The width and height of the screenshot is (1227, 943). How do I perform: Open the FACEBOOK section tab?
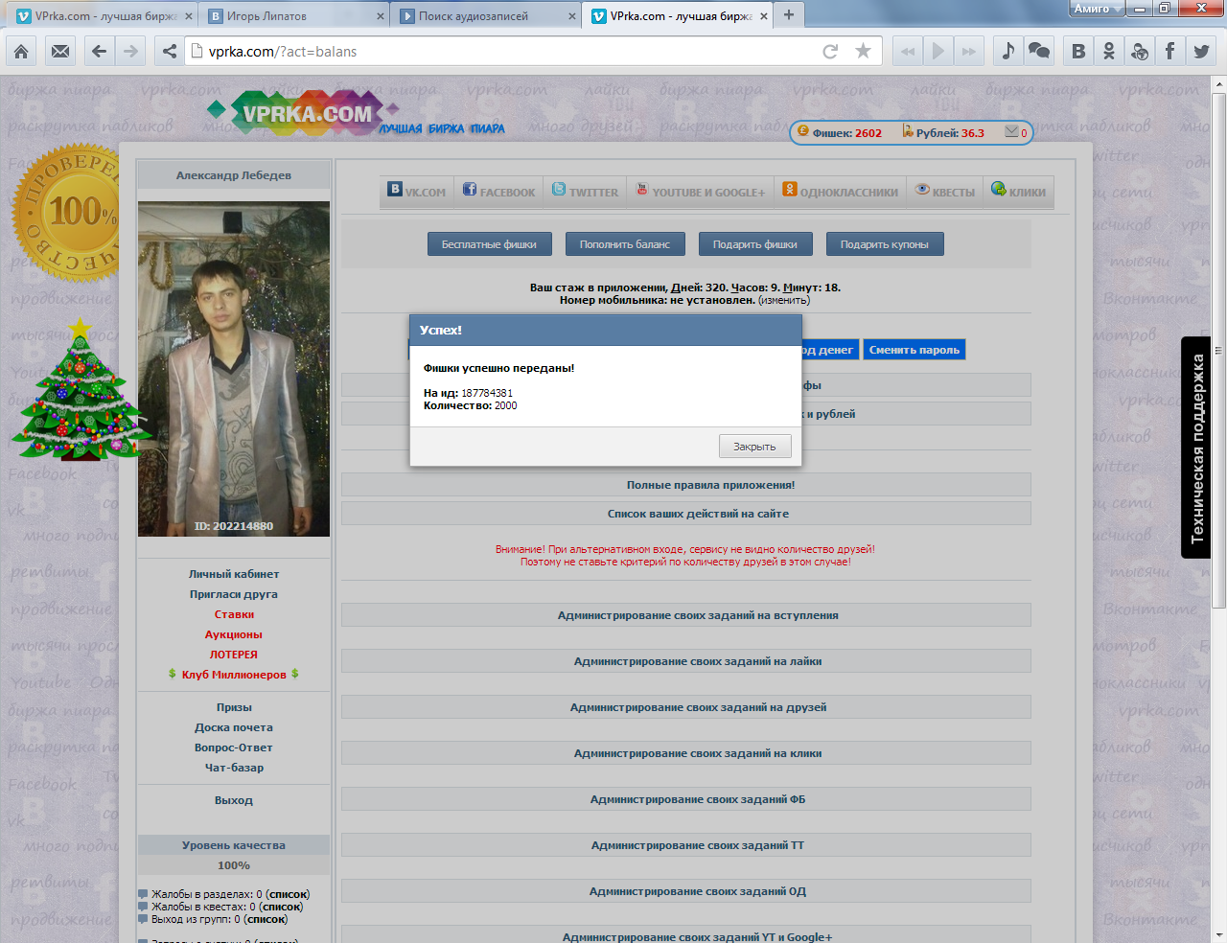click(498, 192)
